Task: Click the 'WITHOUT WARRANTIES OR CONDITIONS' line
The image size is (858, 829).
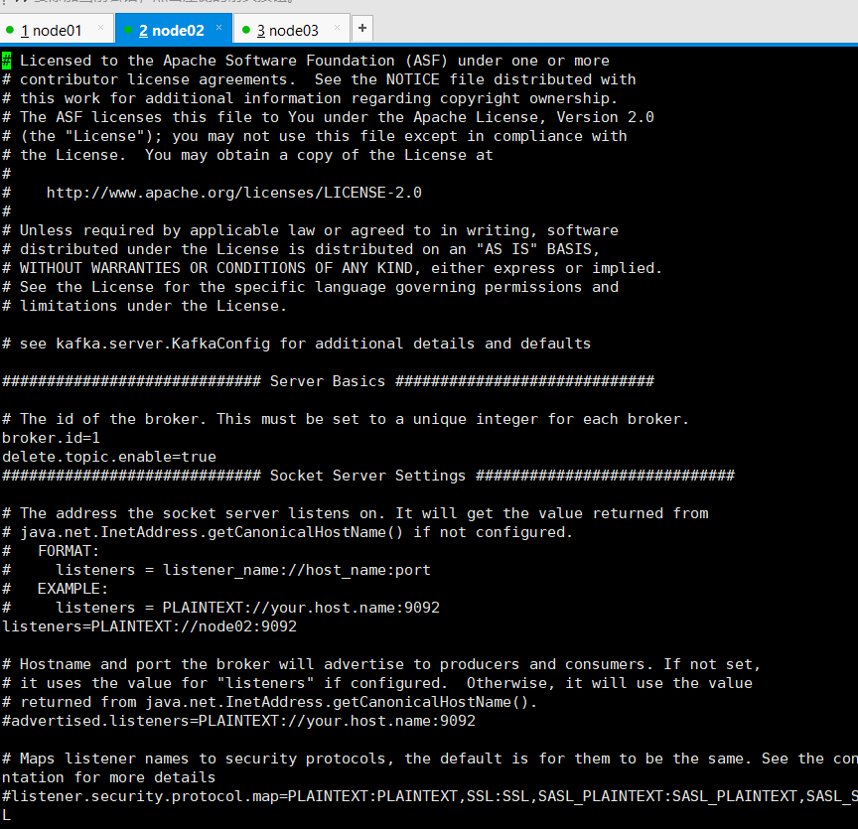Action: (x=332, y=268)
